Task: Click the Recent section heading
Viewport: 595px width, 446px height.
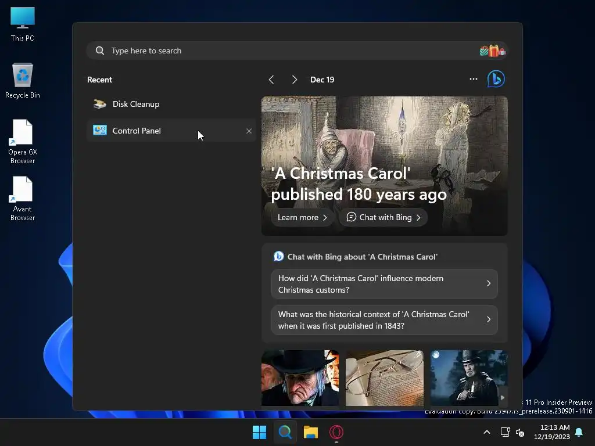Action: (99, 80)
